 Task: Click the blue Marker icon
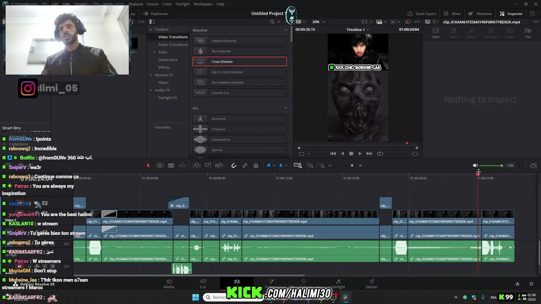pos(281,166)
